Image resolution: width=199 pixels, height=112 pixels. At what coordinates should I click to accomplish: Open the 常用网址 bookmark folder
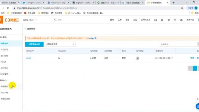tap(43, 13)
